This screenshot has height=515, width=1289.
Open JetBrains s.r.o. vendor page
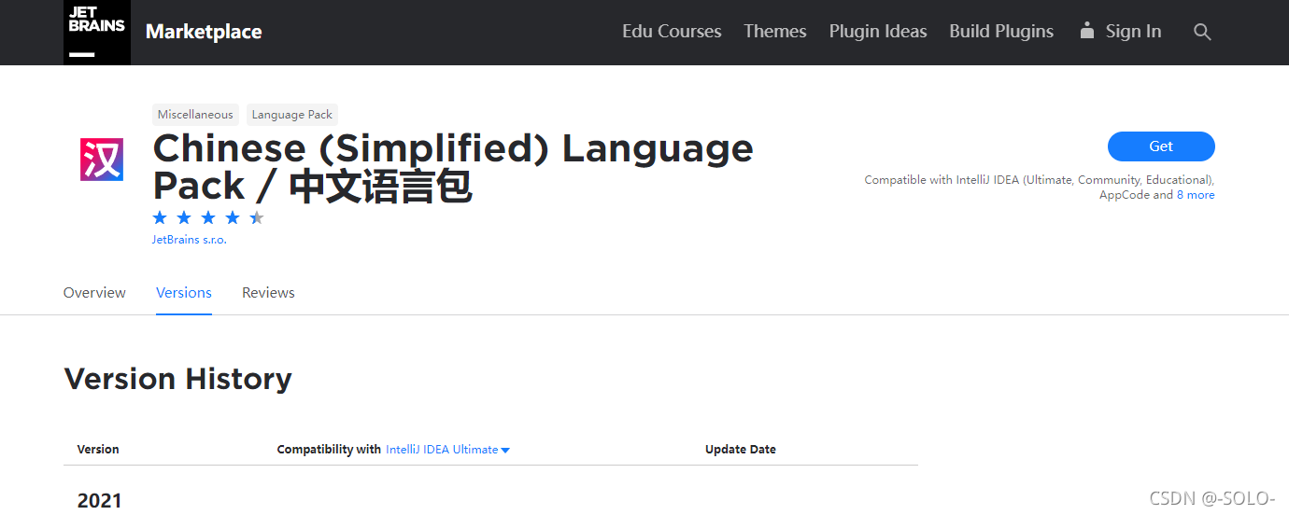190,240
